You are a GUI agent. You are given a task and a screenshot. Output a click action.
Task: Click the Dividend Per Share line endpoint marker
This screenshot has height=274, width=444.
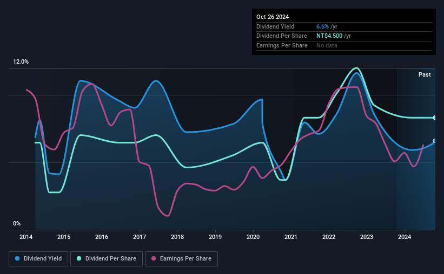[434, 118]
